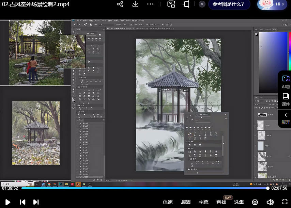Mute the video volume speaker icon

pyautogui.click(x=270, y=202)
